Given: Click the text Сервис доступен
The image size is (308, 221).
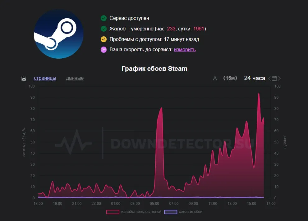Looking at the screenshot, I should pyautogui.click(x=129, y=18).
